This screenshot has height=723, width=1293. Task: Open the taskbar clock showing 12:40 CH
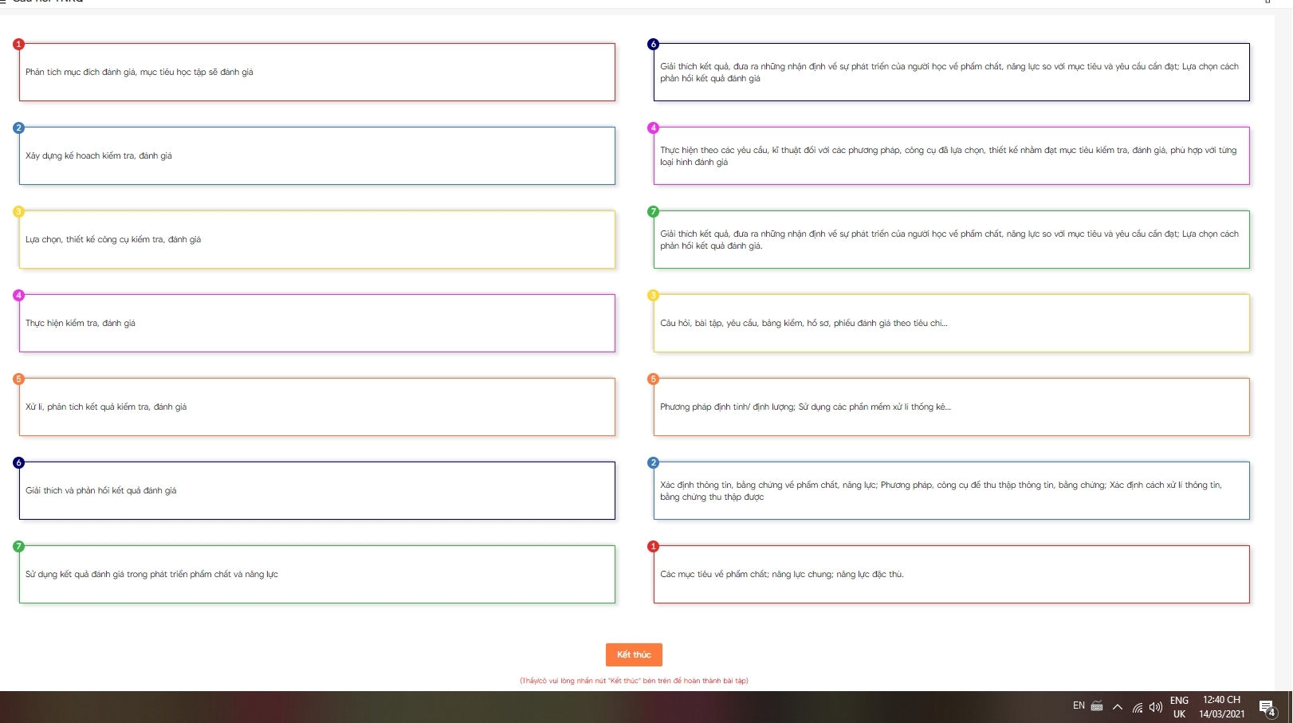(x=1221, y=707)
